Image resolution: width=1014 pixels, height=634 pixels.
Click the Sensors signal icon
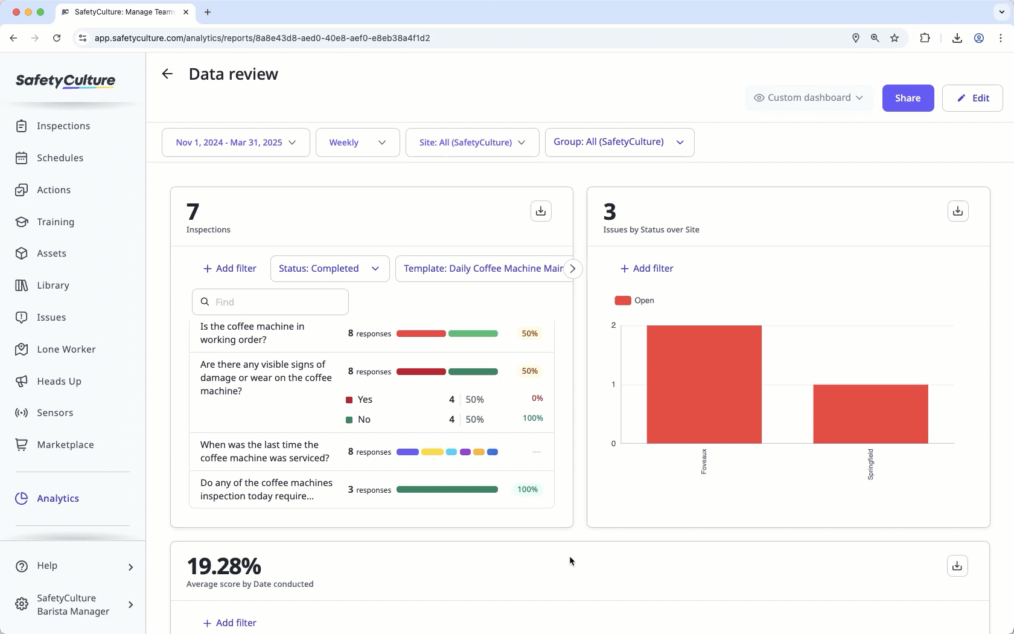pyautogui.click(x=22, y=412)
